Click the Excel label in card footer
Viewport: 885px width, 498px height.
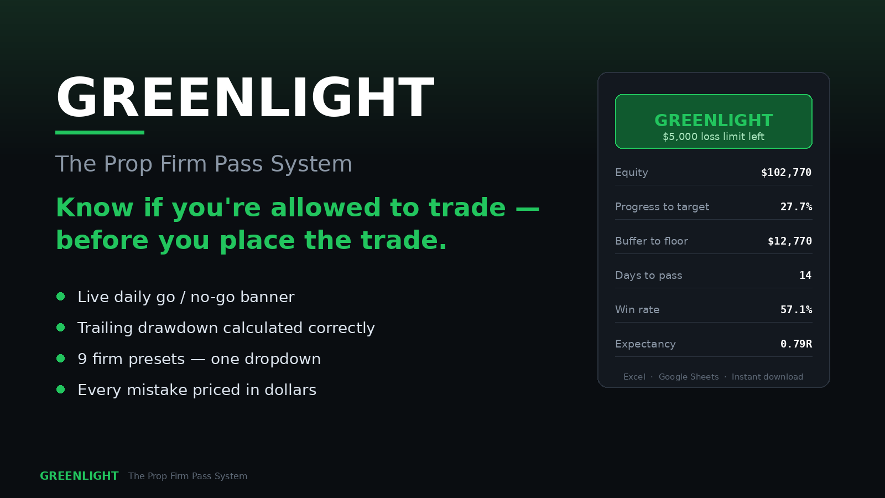(634, 377)
